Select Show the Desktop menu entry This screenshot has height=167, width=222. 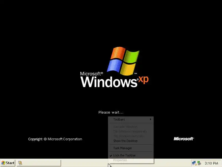coord(131,141)
